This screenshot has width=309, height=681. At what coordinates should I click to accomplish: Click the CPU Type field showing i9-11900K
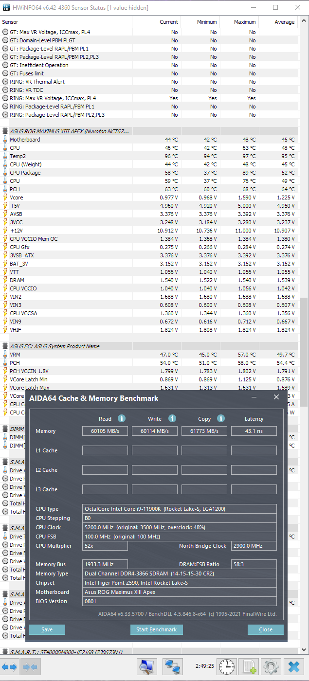coord(180,509)
